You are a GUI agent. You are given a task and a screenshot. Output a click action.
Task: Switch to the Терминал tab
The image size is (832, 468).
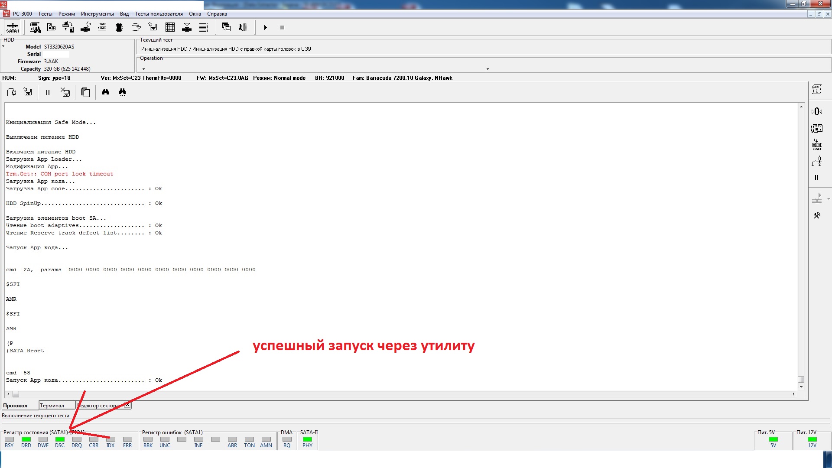(x=52, y=406)
